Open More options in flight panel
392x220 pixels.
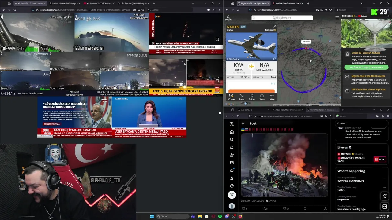pos(272,97)
